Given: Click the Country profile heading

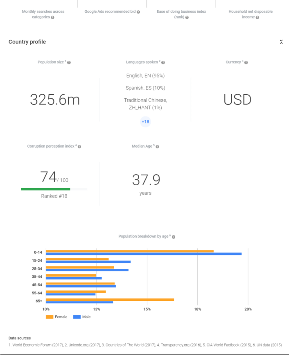Looking at the screenshot, I should coord(27,42).
